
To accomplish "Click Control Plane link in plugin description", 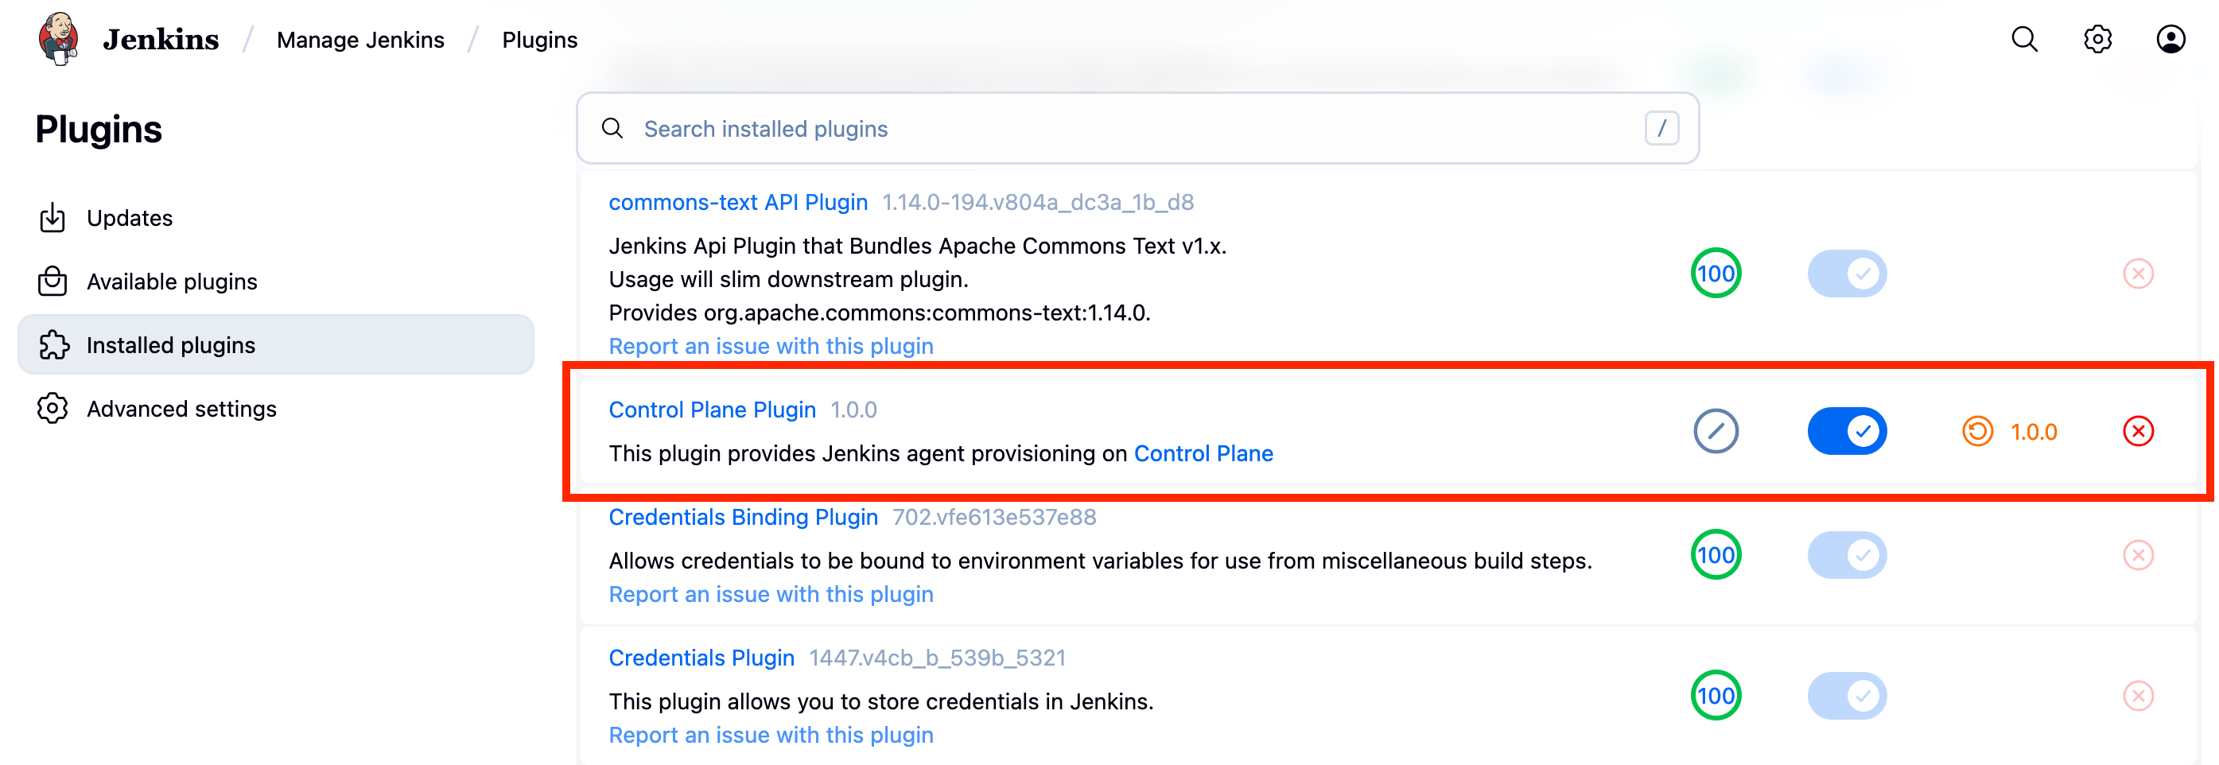I will coord(1203,454).
